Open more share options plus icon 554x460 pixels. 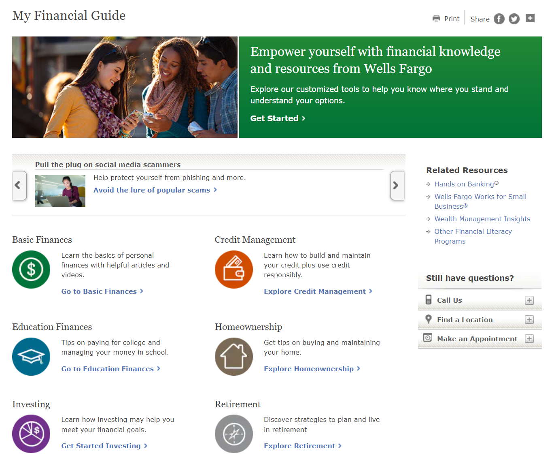(x=530, y=18)
